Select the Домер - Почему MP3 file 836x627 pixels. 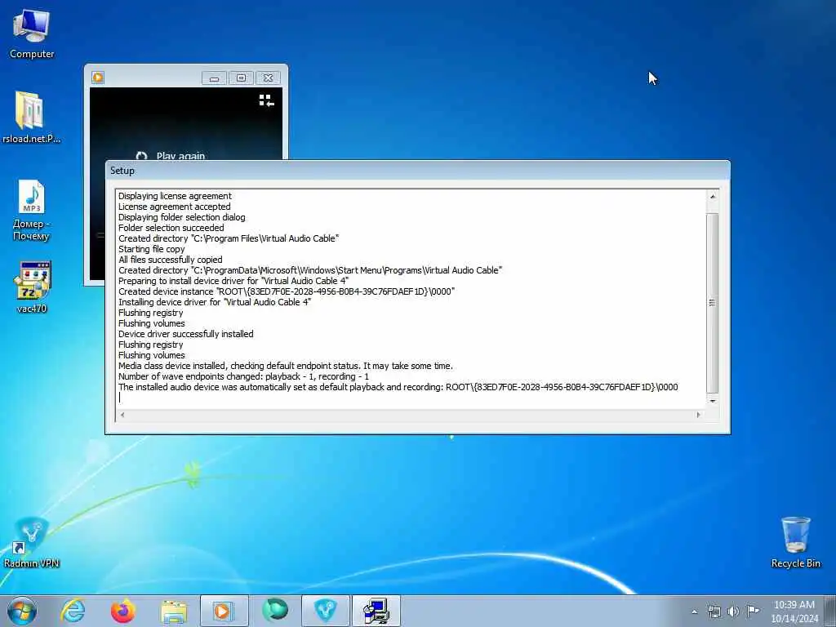coord(31,210)
